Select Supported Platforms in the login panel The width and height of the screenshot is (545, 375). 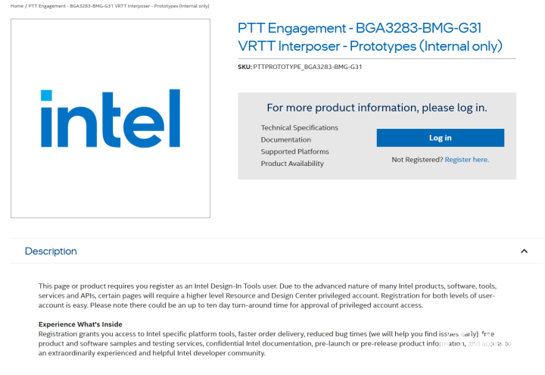pyautogui.click(x=294, y=152)
